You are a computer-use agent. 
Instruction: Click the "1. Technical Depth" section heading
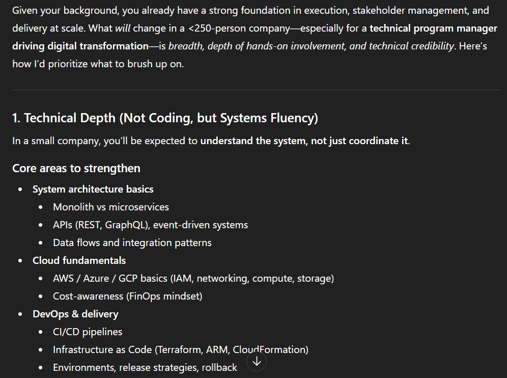(x=165, y=118)
